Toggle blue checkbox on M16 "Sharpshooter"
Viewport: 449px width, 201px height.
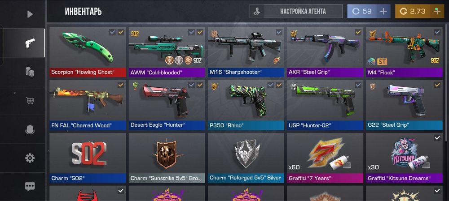point(279,32)
